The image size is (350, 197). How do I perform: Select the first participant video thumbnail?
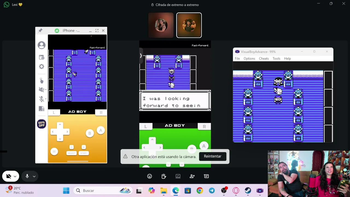pyautogui.click(x=161, y=25)
